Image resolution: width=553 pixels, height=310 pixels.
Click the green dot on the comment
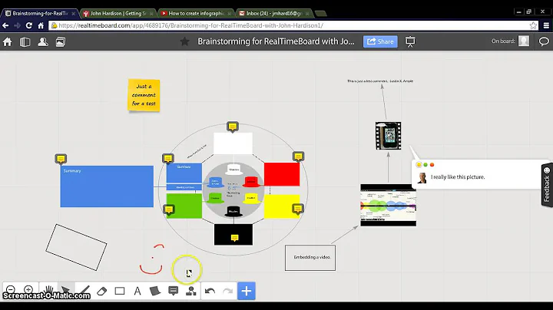[x=426, y=164]
